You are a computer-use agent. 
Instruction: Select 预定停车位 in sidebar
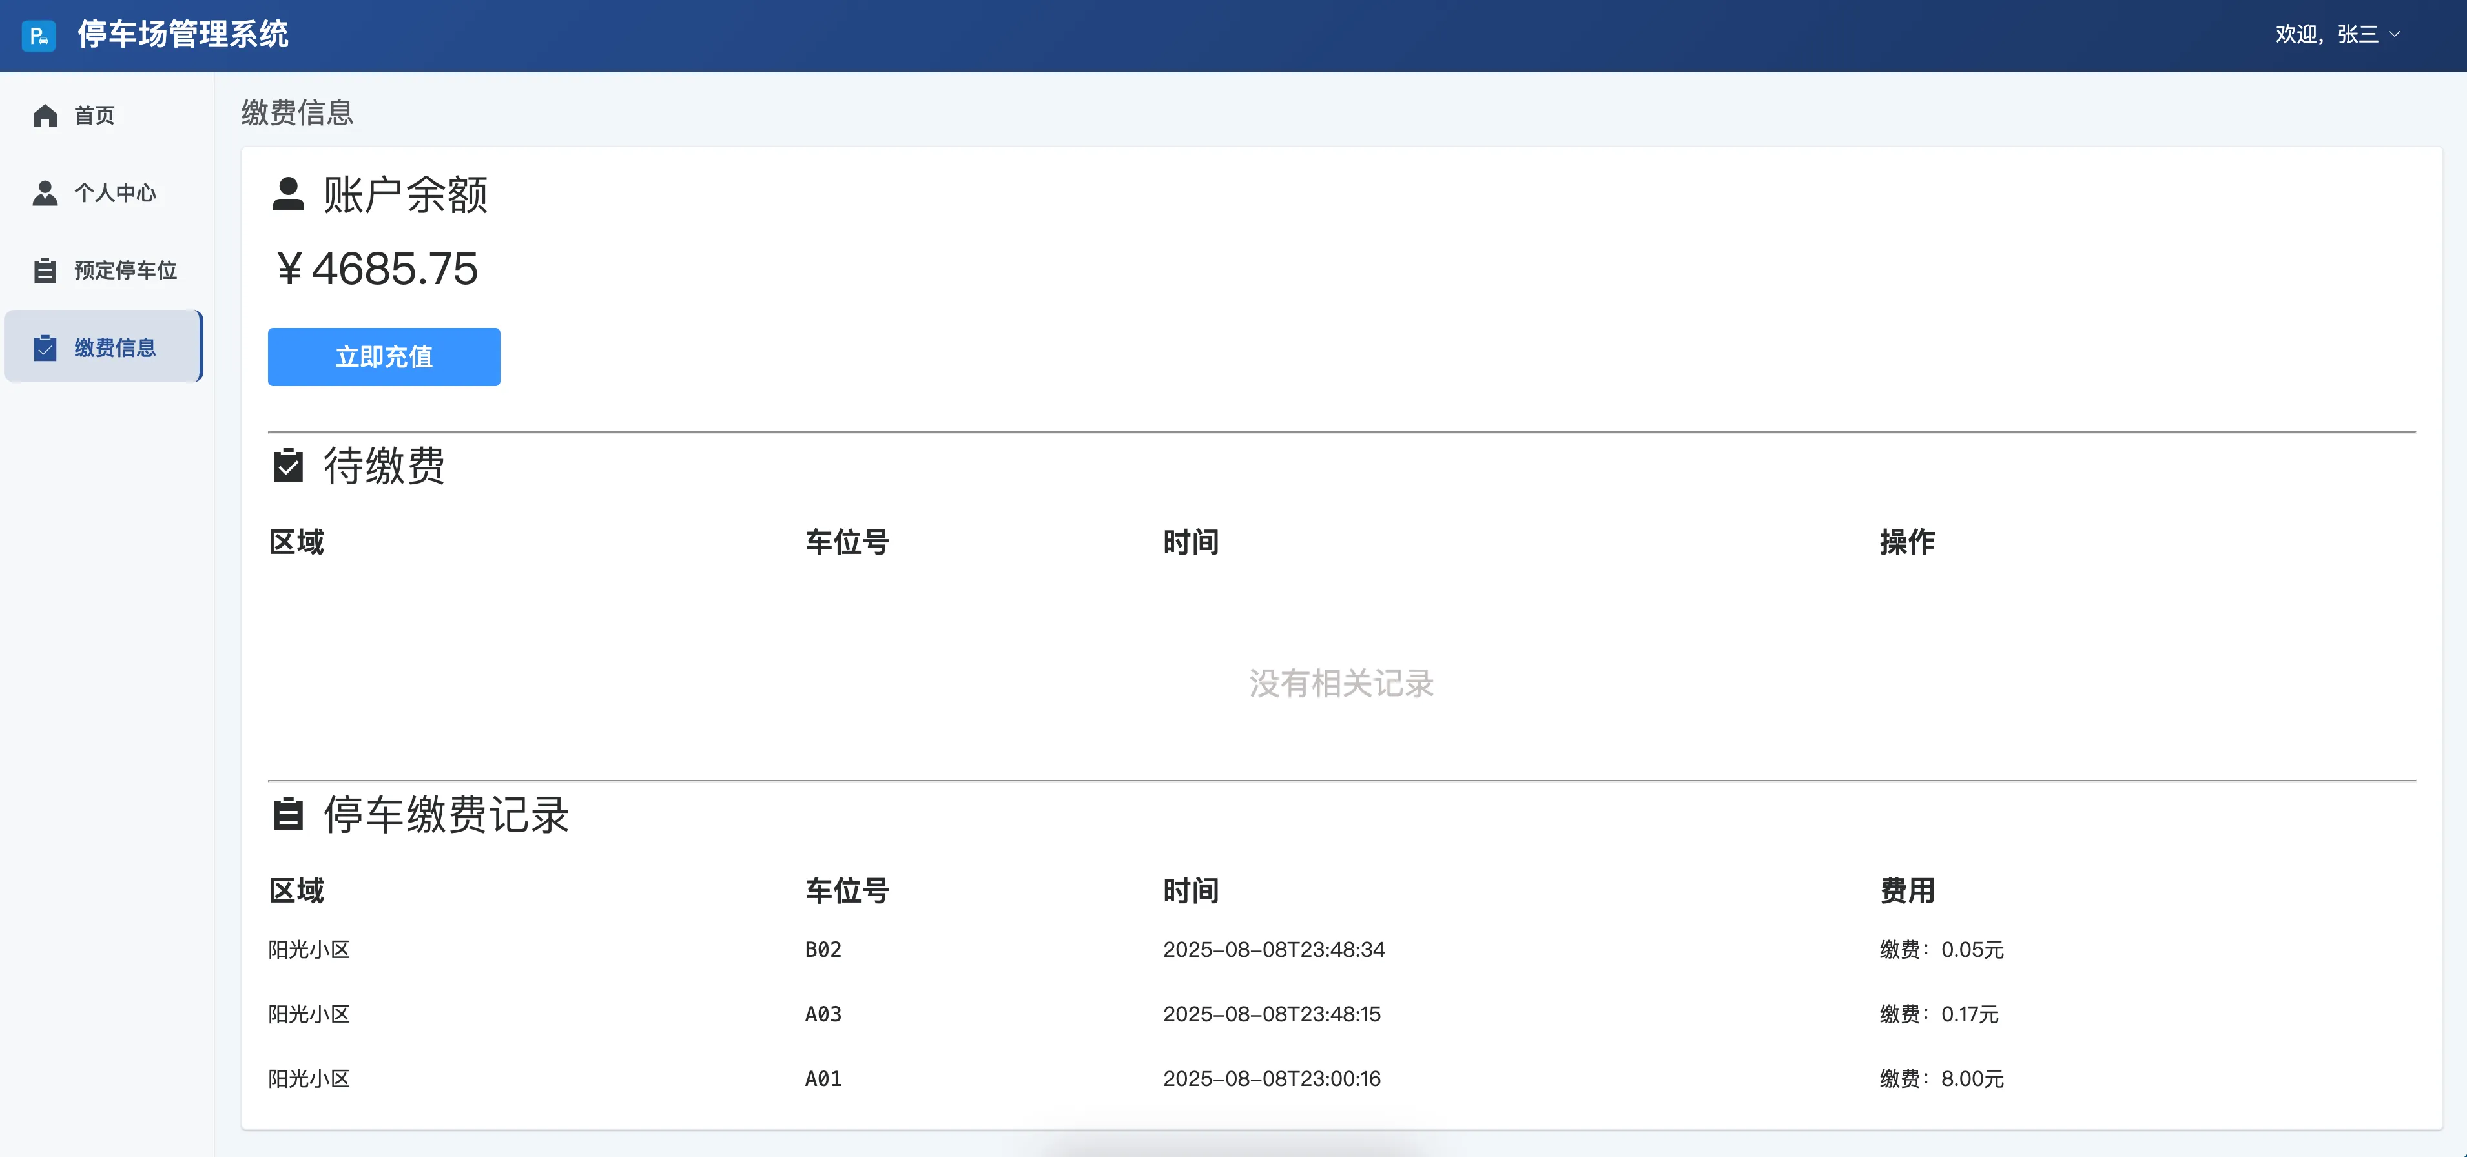(x=125, y=271)
